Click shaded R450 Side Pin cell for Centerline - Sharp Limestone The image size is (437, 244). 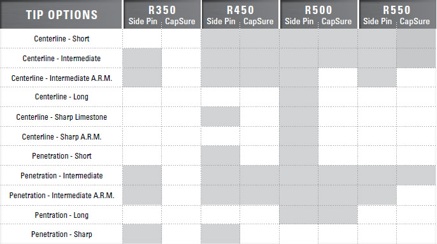(x=220, y=117)
